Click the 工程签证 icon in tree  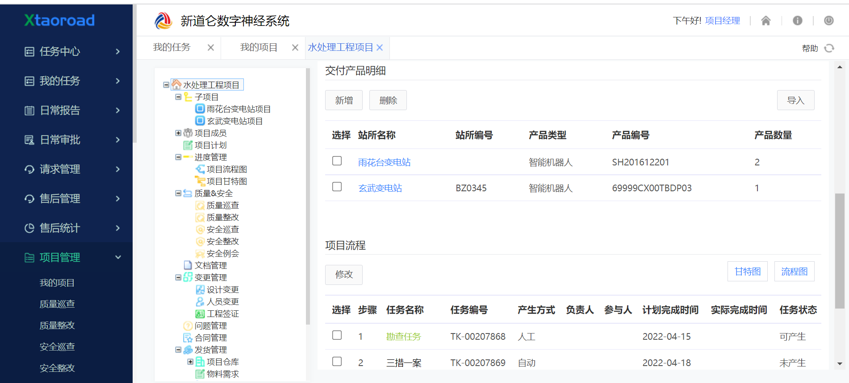click(200, 313)
